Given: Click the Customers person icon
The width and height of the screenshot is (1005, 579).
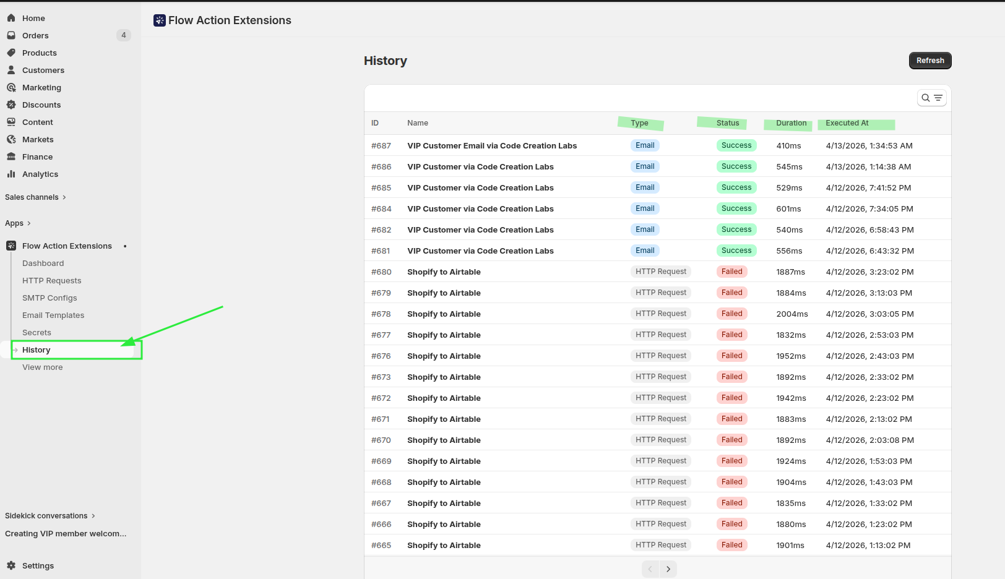Looking at the screenshot, I should 11,70.
